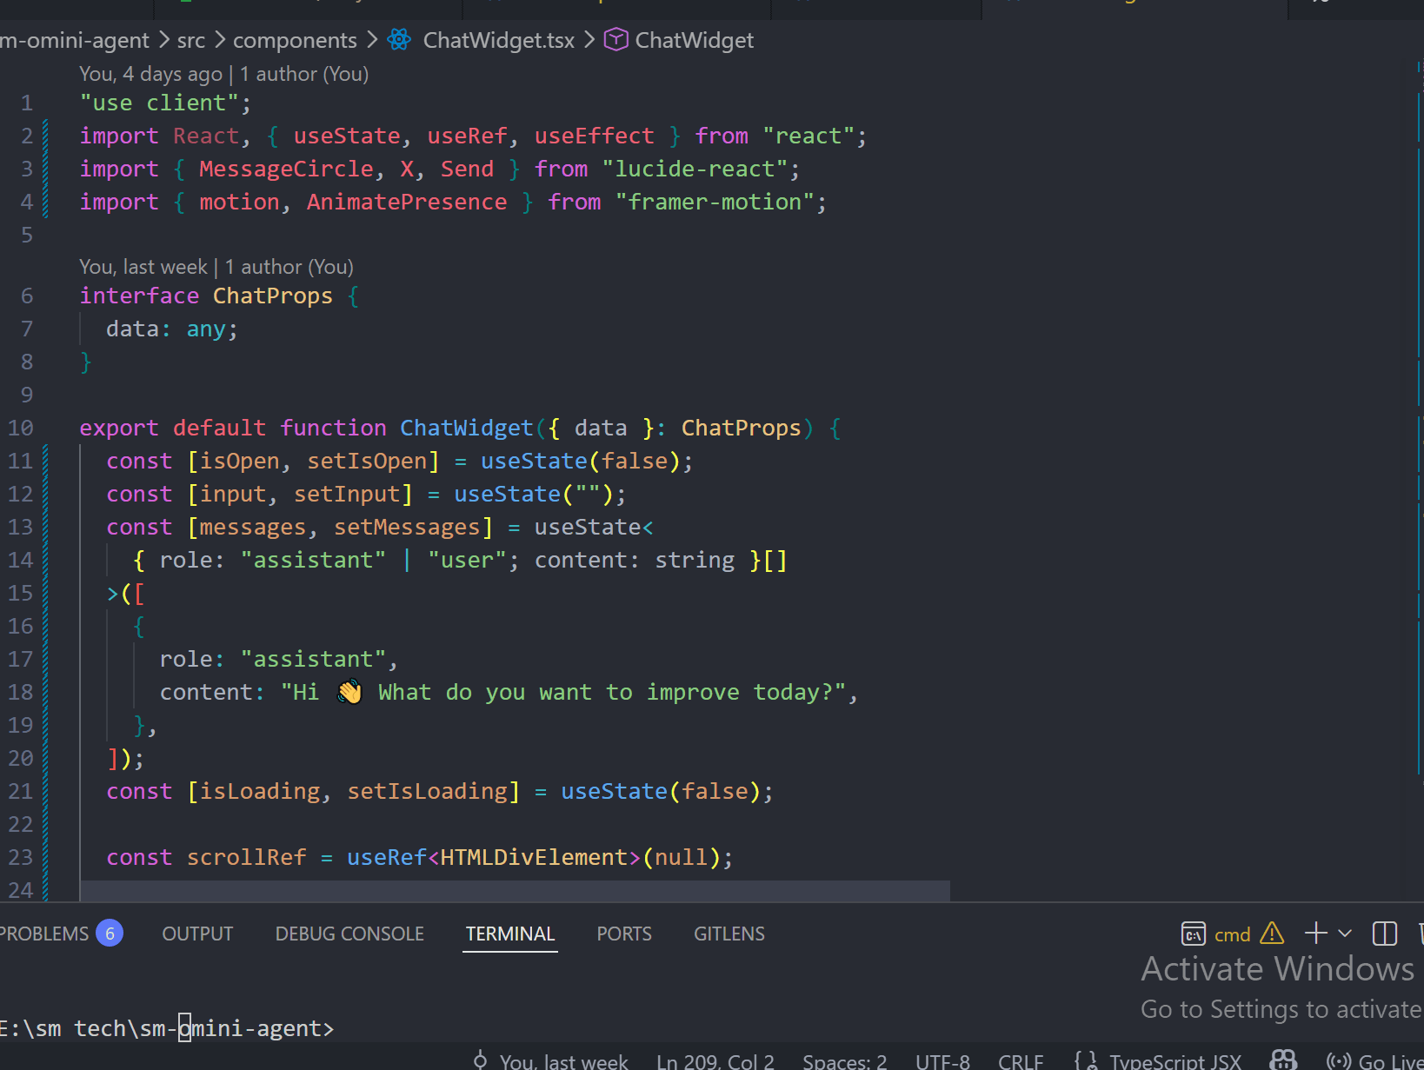Image resolution: width=1424 pixels, height=1070 pixels.
Task: Click 'ChatProps' in the interface declaration
Action: tap(273, 296)
